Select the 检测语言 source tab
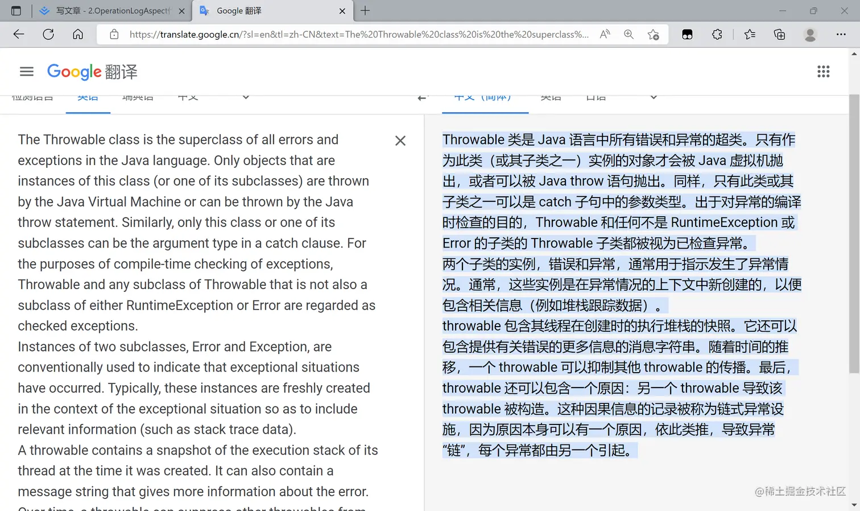 coord(32,97)
